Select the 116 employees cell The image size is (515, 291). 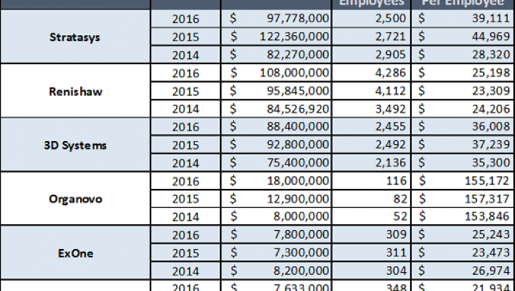[x=371, y=181]
